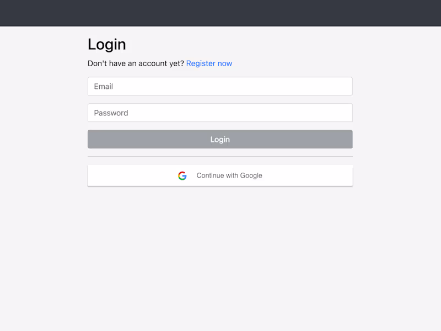Screen dimensions: 441x331
Task: Click the word "now" in Register link
Action: tap(225, 63)
